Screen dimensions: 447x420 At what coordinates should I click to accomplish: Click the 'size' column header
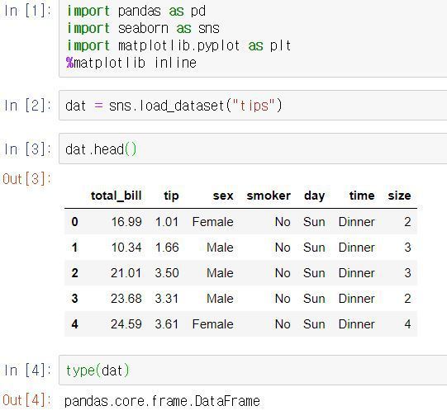(x=399, y=196)
